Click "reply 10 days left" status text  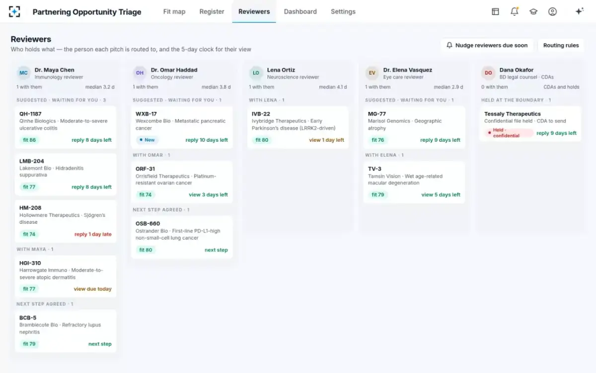click(x=207, y=140)
